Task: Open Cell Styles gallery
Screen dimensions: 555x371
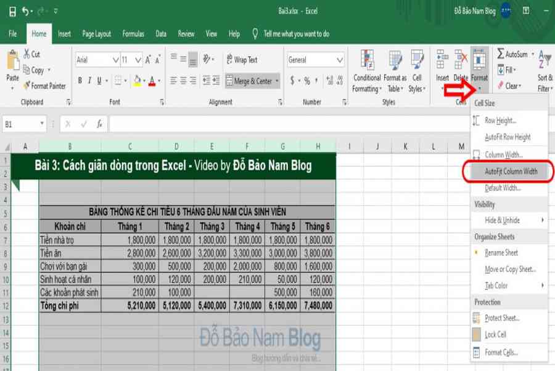Action: tap(417, 71)
